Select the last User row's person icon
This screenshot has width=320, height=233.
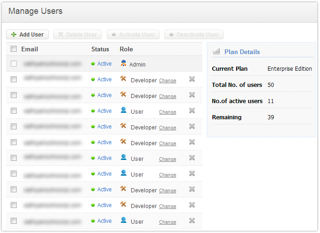[x=123, y=220]
